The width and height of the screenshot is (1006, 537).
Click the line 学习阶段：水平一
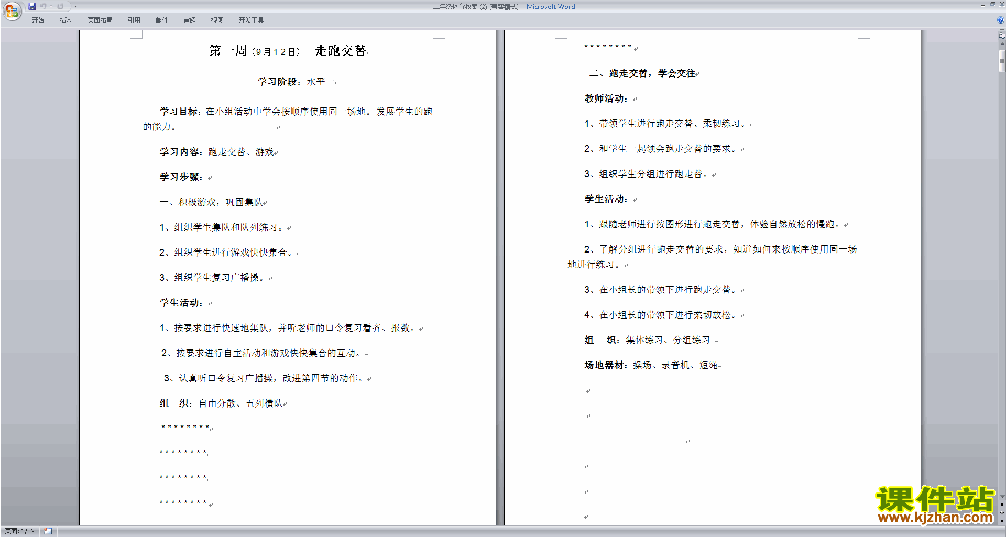(x=296, y=82)
